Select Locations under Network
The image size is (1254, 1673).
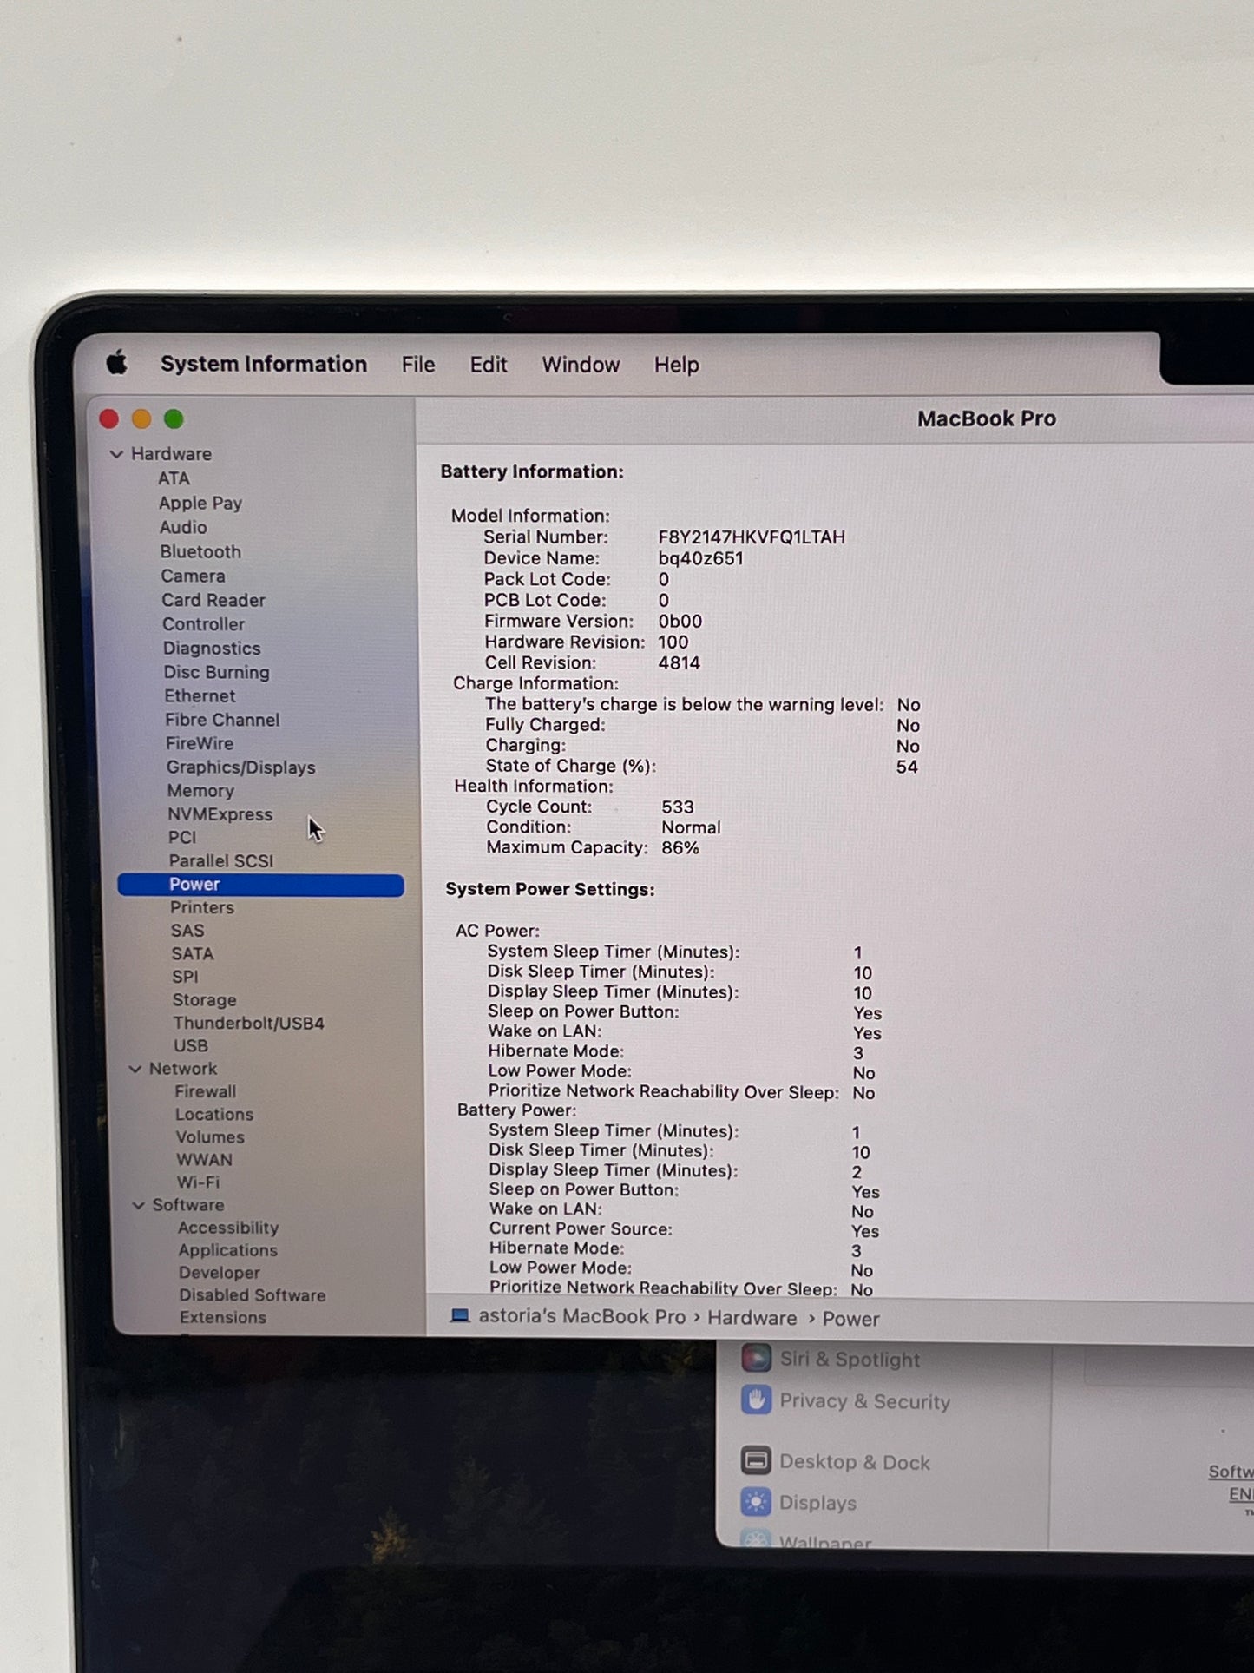point(214,1114)
